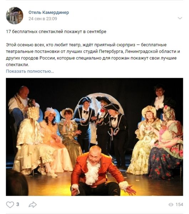The image size is (189, 214).
Task: Open the theater stage photo
Action: 94,137
